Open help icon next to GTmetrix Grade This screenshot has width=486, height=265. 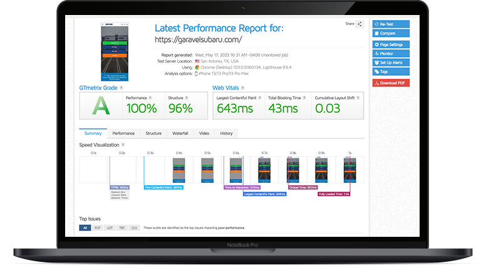121,88
